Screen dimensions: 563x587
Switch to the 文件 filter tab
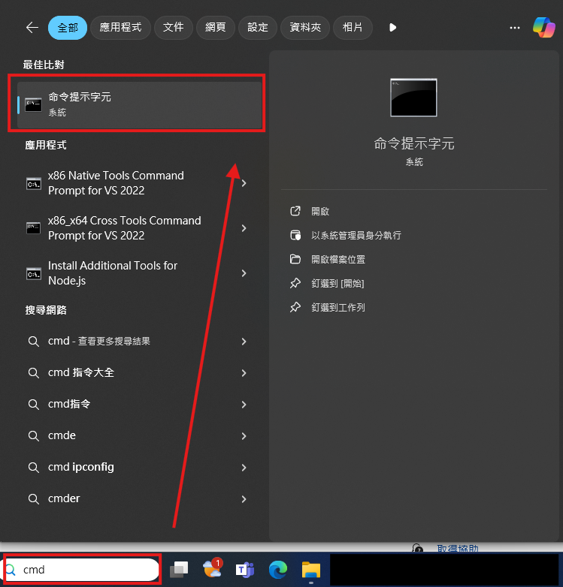173,27
